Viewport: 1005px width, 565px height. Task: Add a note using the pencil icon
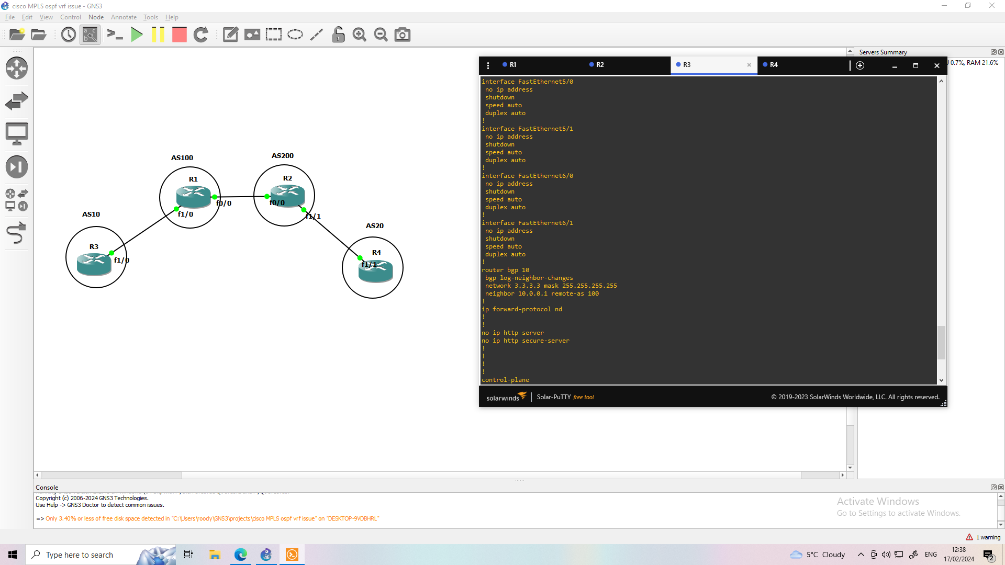pyautogui.click(x=230, y=35)
